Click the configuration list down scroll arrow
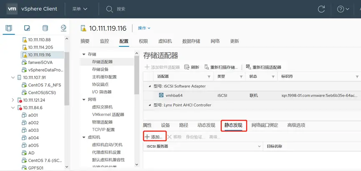Screen dimensions: 361x171 pos(137,165)
